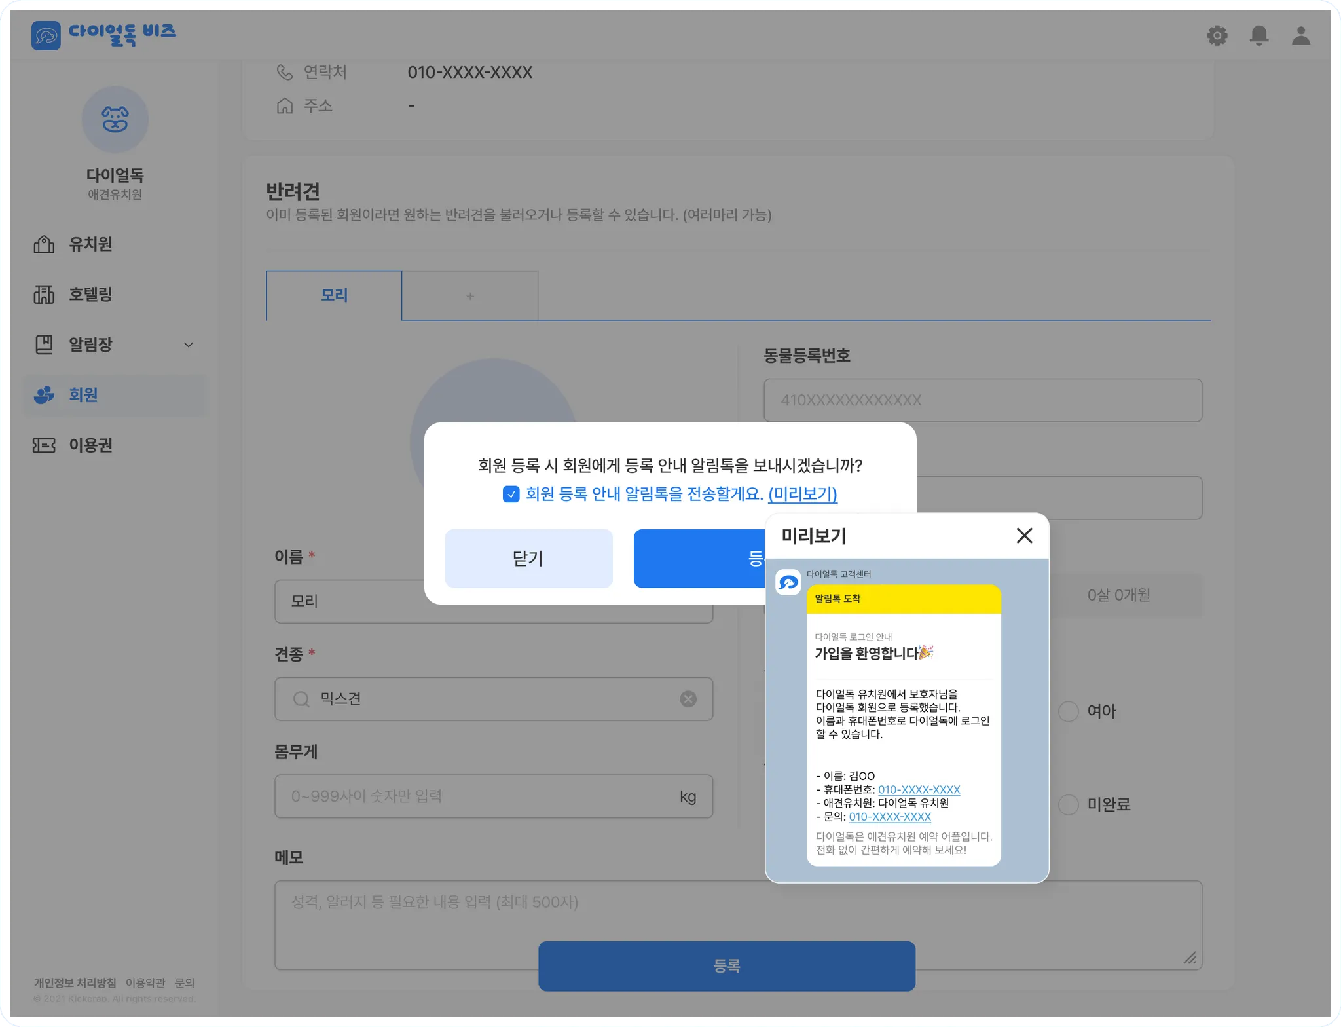Click the search icon in 견종 field
The image size is (1341, 1027).
coord(301,699)
